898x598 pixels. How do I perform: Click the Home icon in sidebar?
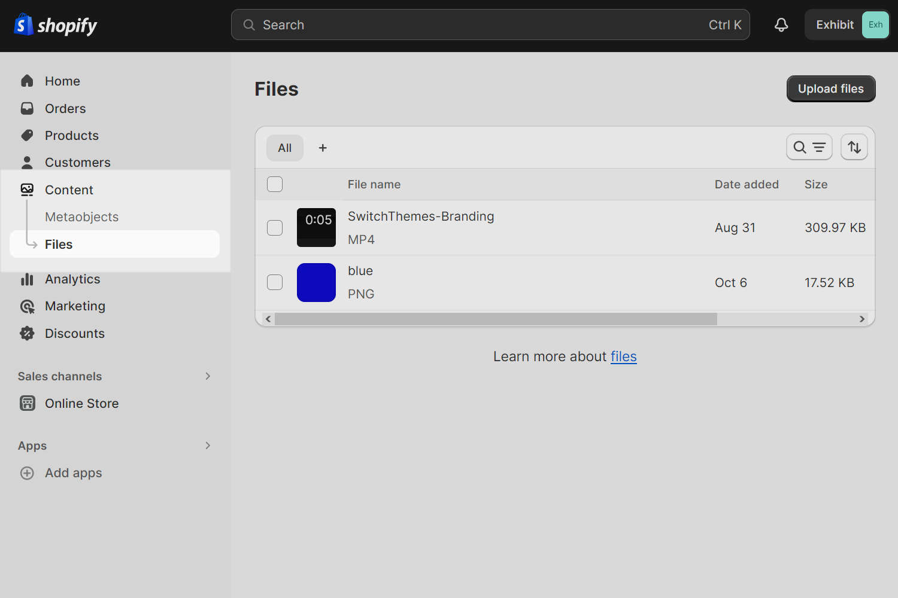(x=27, y=81)
